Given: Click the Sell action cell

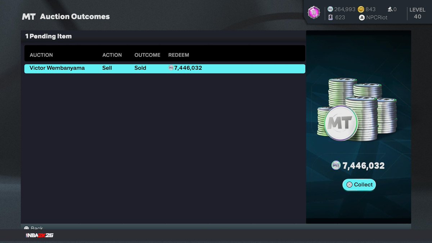Looking at the screenshot, I should pyautogui.click(x=107, y=68).
